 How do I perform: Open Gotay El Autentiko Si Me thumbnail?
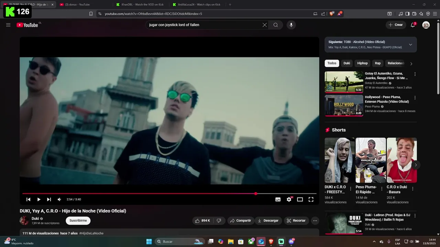(344, 82)
